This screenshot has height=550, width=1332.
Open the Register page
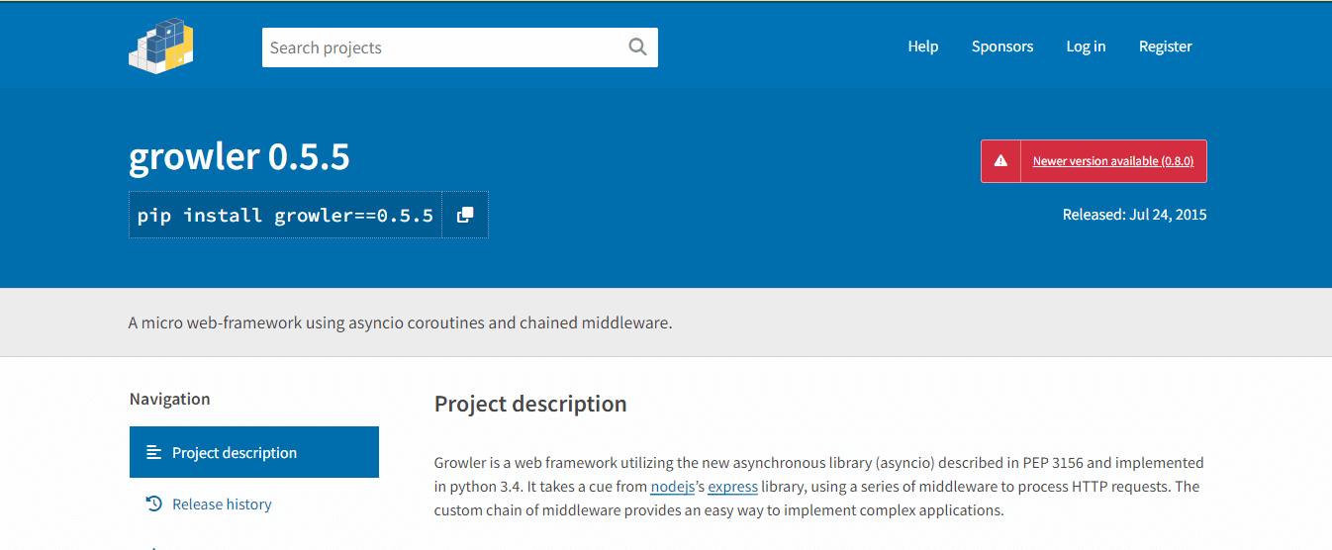pos(1166,46)
